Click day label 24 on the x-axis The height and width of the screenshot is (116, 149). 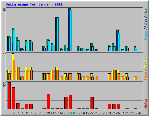click(x=109, y=113)
